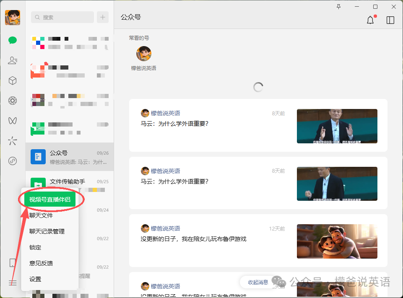Click the Jack Ma video thumbnail
This screenshot has width=403, height=298.
(x=337, y=126)
